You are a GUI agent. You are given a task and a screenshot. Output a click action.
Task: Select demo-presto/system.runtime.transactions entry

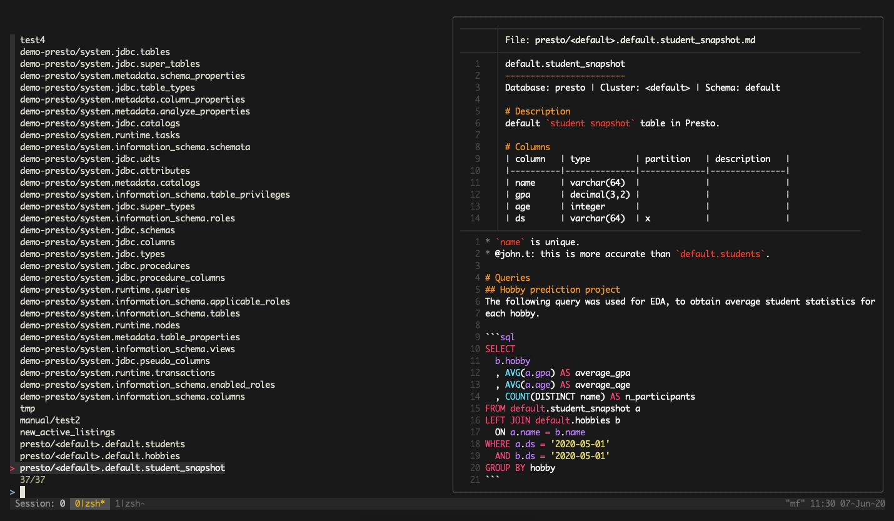[118, 373]
